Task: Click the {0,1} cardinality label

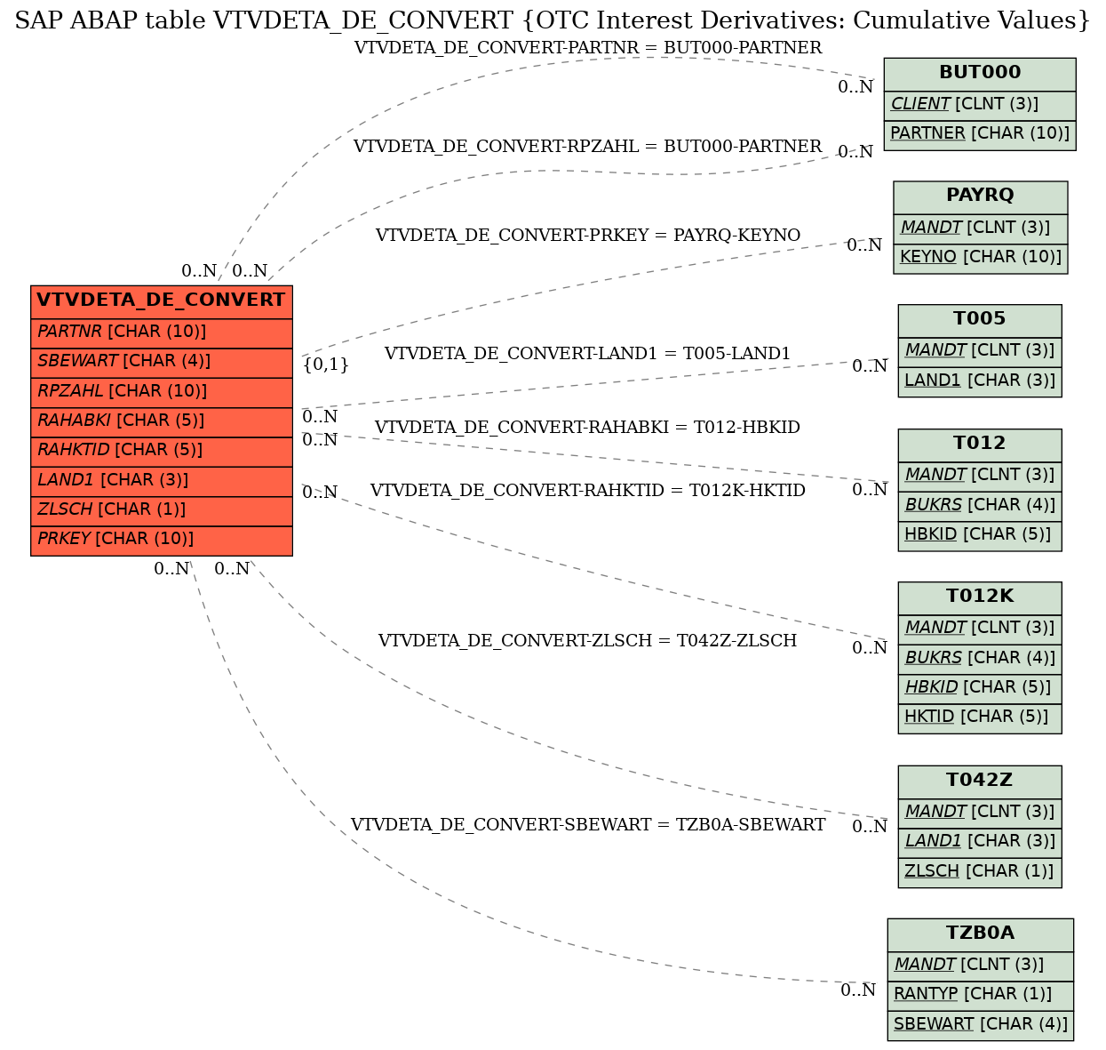Action: pos(326,365)
